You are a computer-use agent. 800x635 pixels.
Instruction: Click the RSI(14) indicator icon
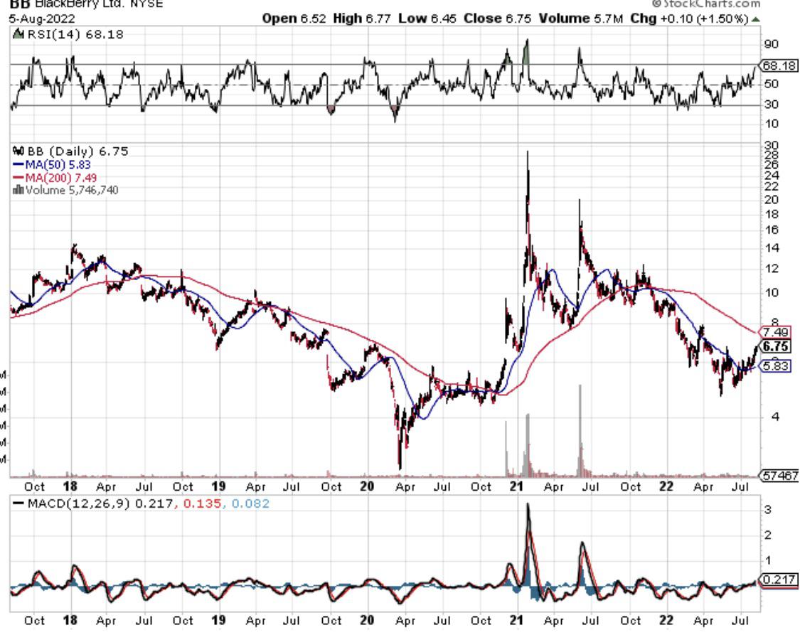pos(18,34)
